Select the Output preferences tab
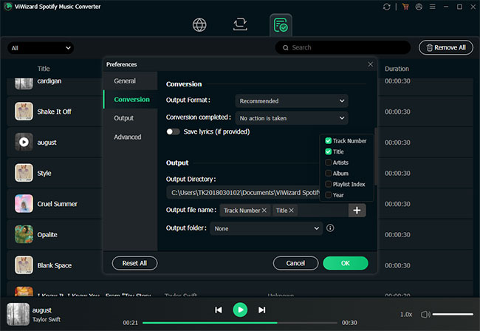 (131, 118)
